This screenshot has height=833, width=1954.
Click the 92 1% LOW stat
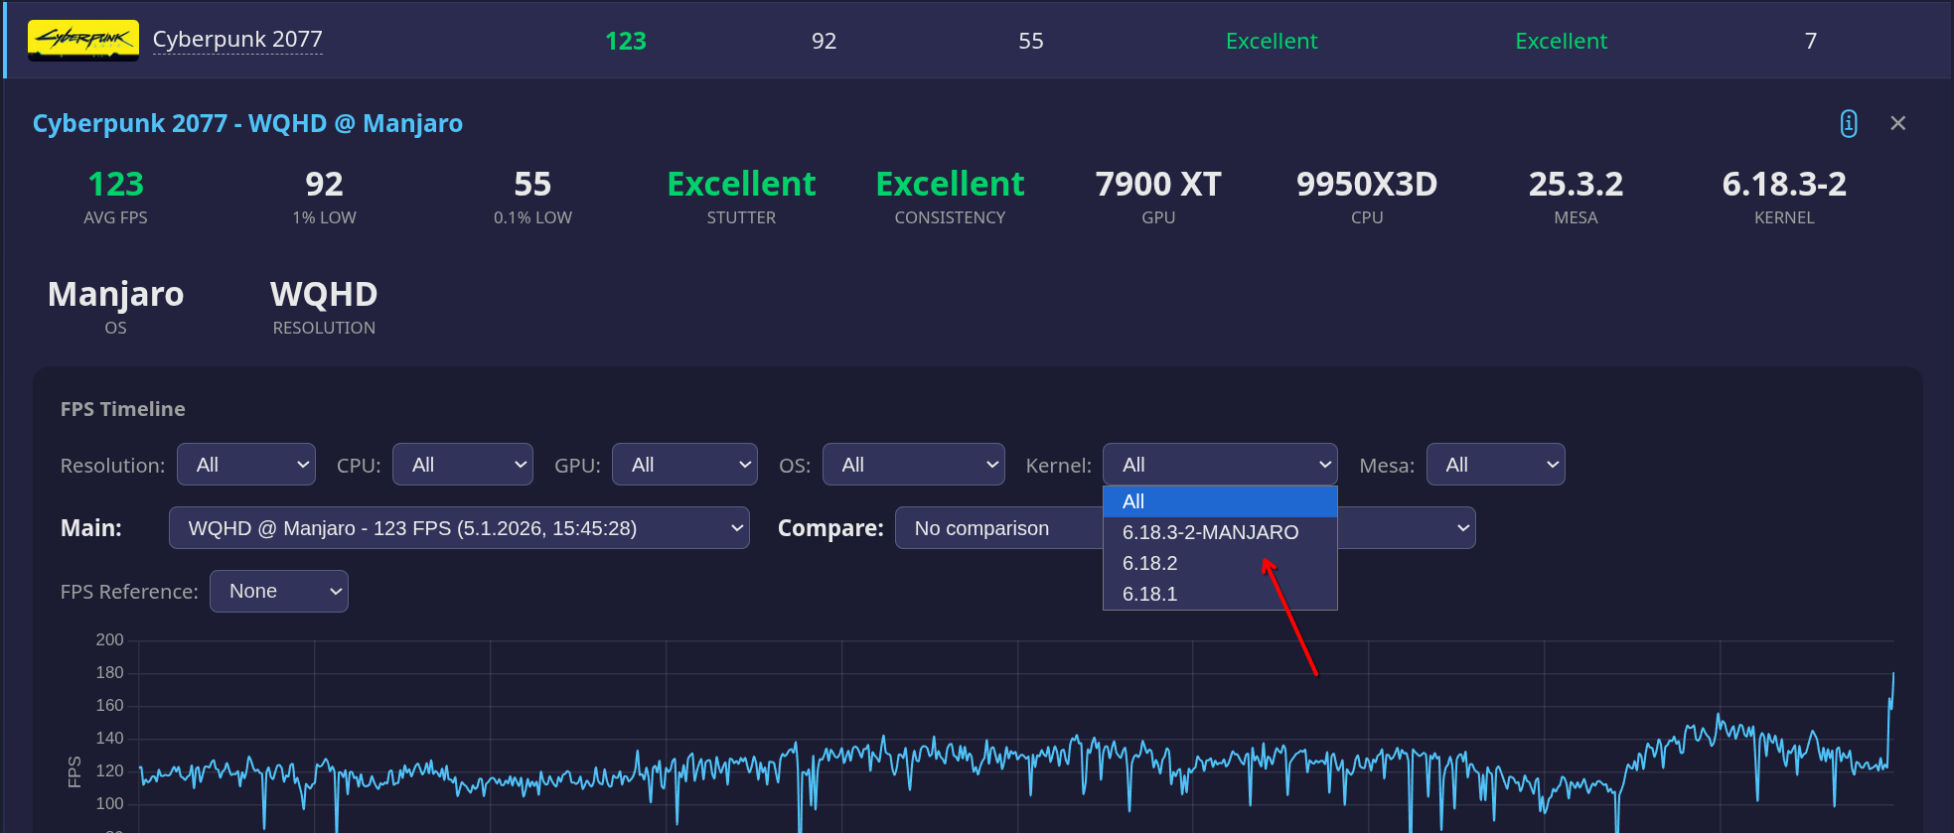coord(324,196)
